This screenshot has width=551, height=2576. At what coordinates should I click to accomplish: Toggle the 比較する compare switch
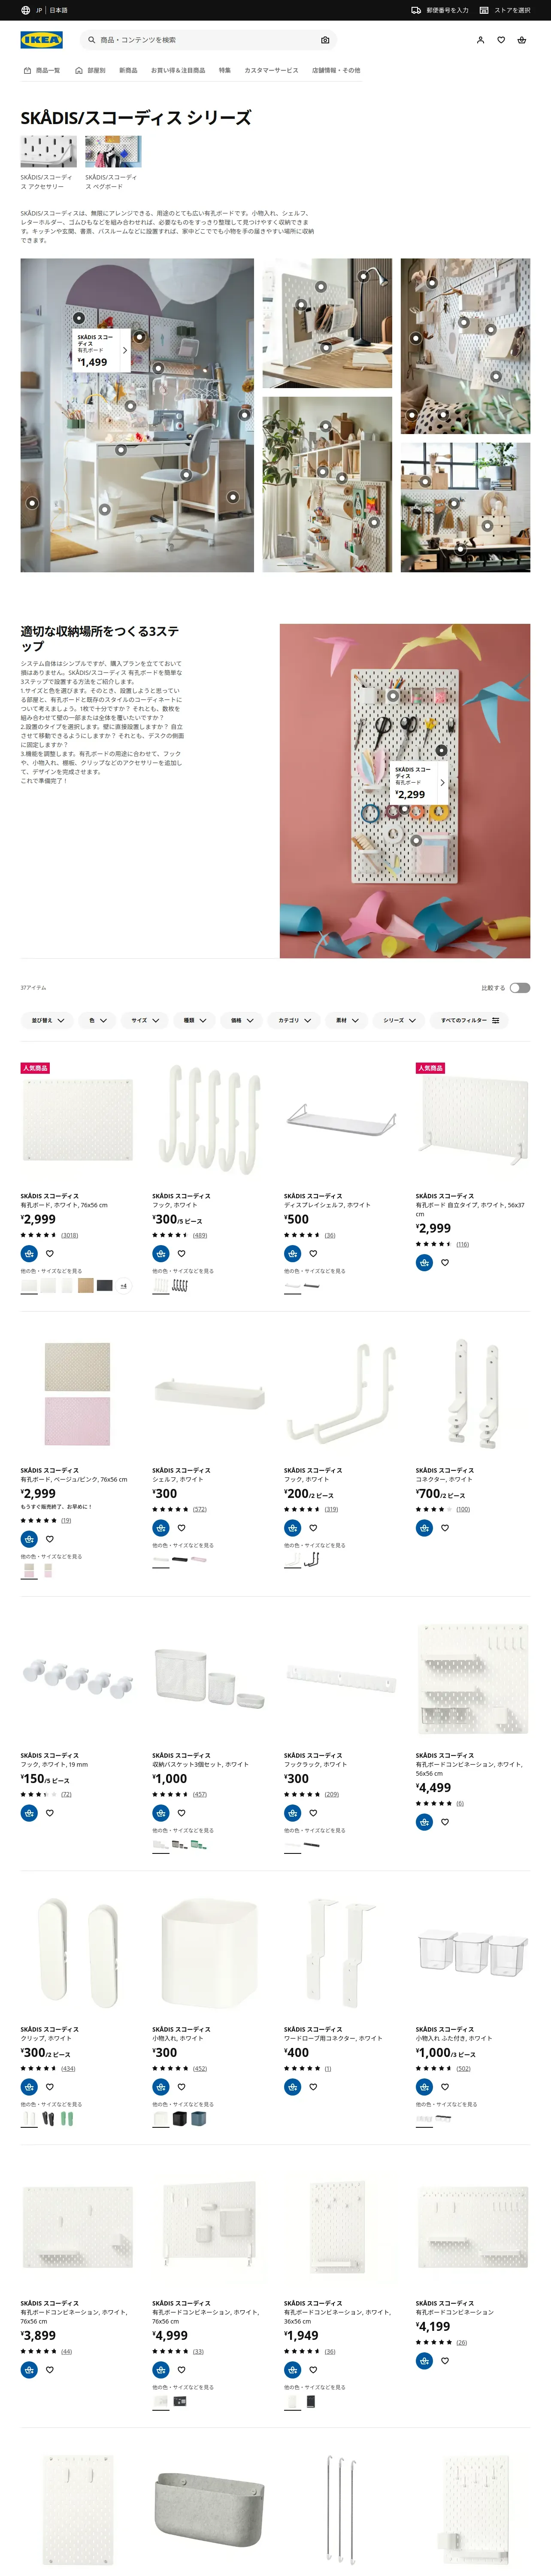[x=519, y=987]
